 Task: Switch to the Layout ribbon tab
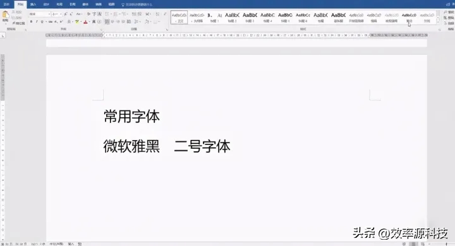click(59, 4)
